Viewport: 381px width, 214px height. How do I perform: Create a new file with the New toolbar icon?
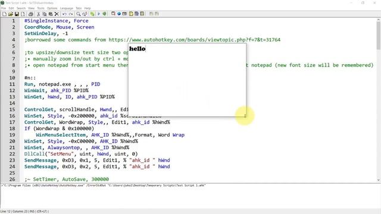(4, 14)
